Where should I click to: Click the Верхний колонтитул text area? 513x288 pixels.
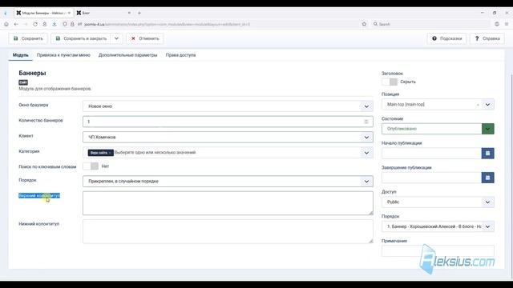[228, 203]
